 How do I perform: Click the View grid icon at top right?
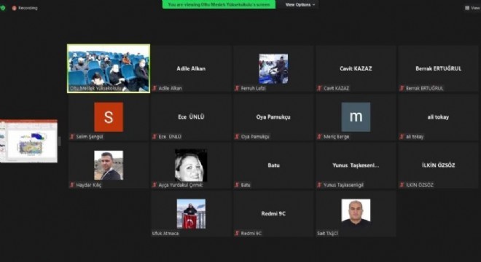point(467,8)
